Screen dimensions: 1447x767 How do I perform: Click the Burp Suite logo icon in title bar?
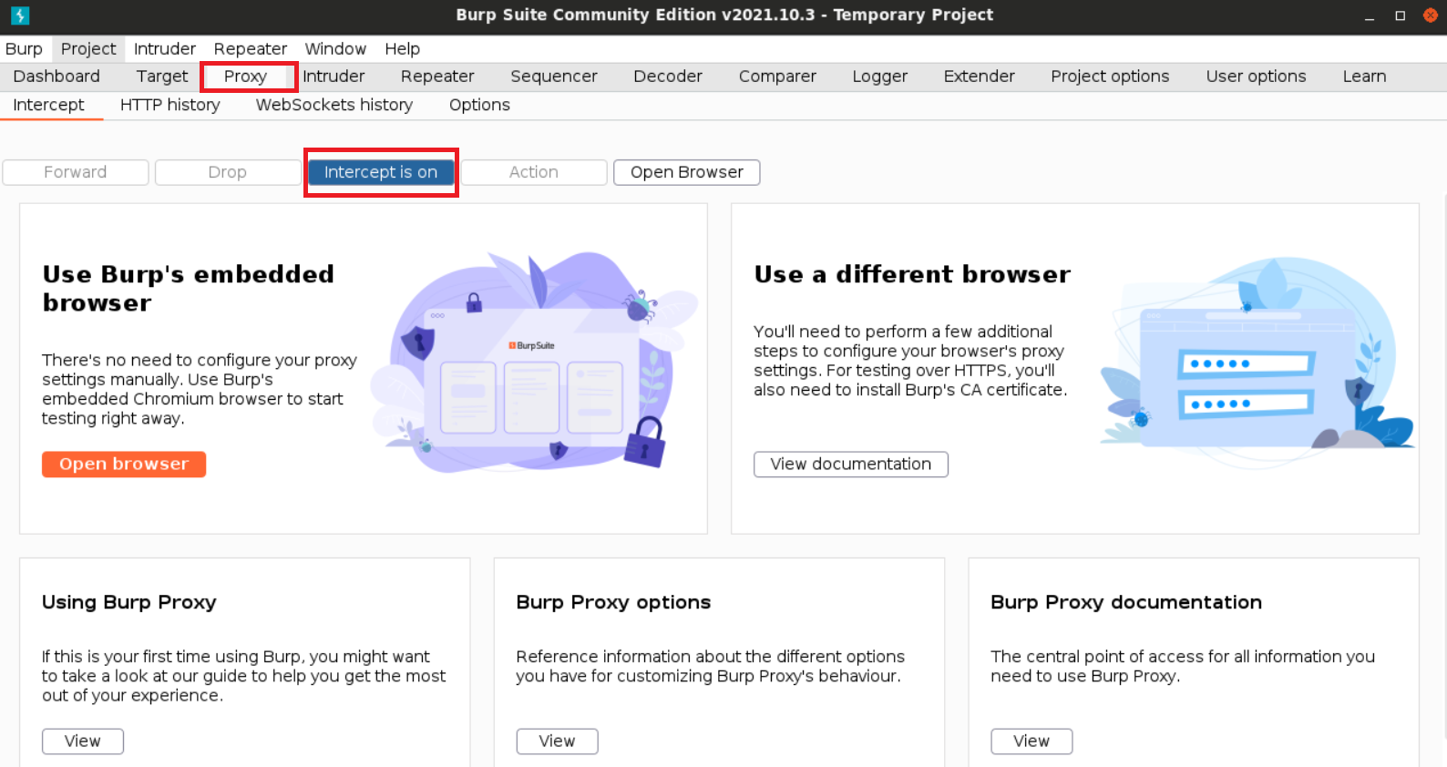(20, 15)
